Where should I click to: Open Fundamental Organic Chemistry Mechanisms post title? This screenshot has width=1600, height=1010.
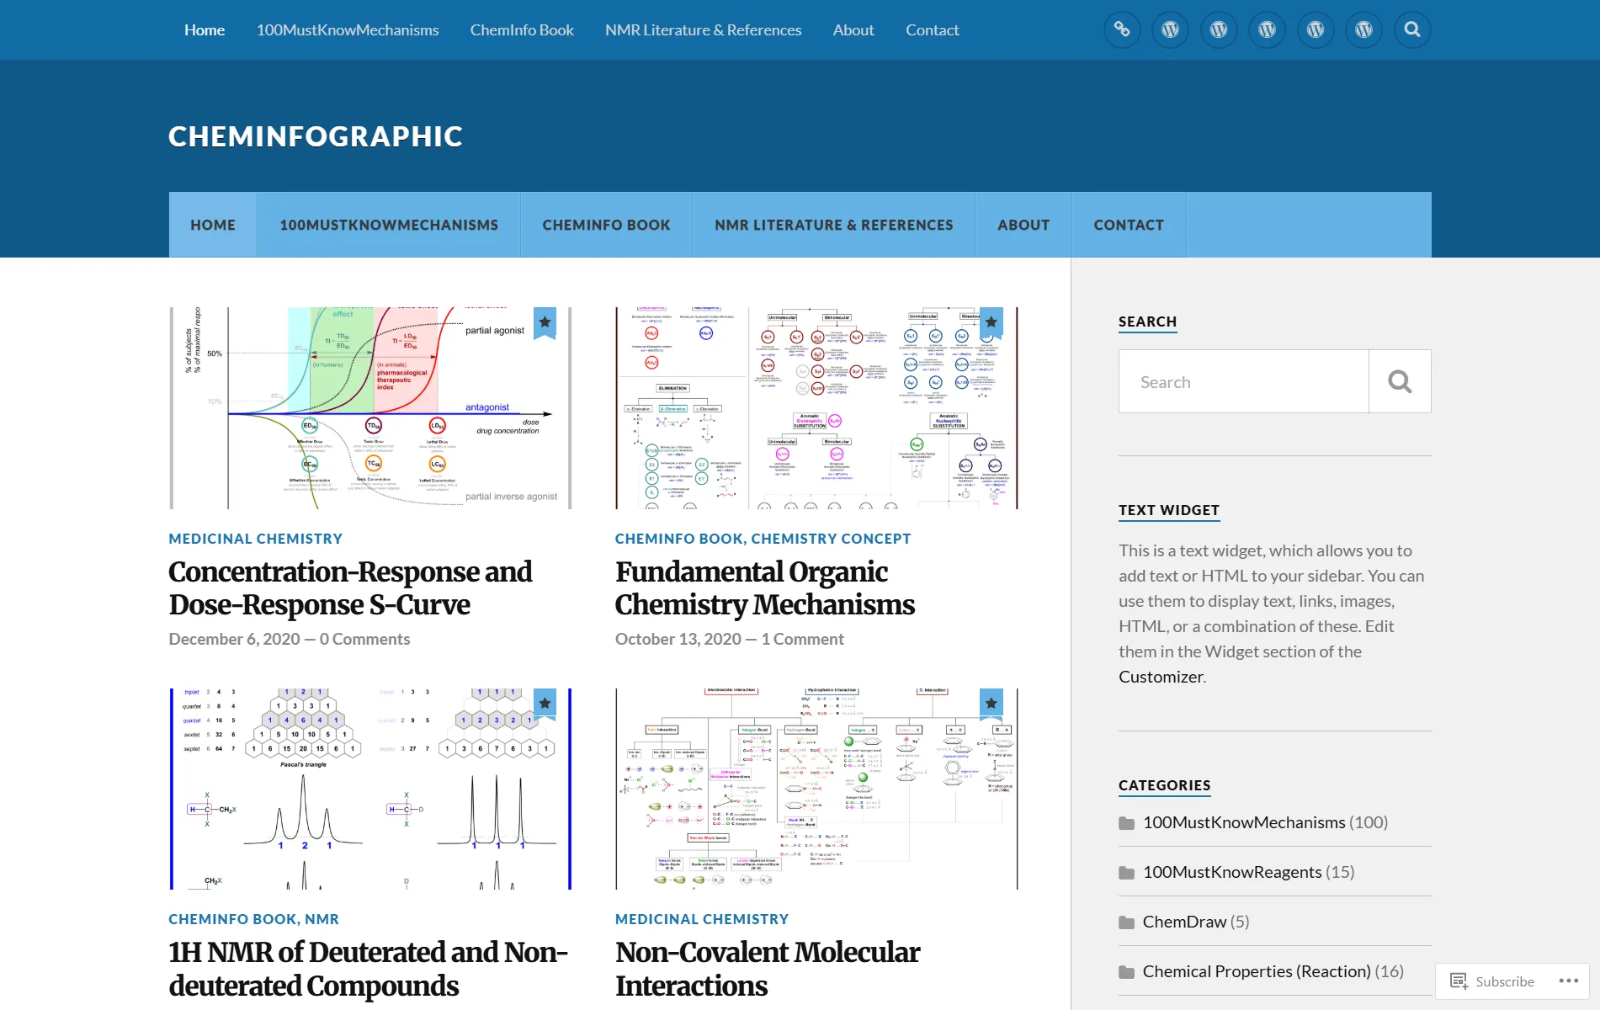point(764,587)
